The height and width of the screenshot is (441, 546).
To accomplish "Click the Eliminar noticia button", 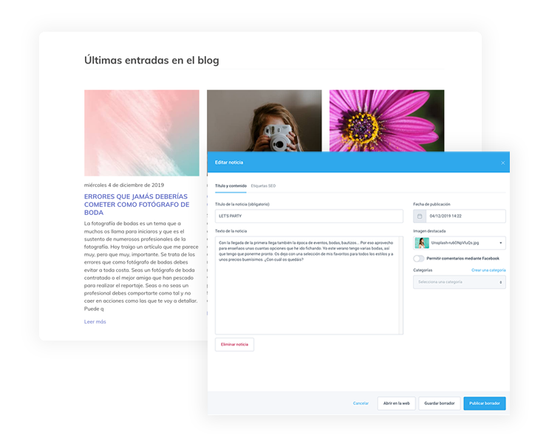I will (x=234, y=344).
